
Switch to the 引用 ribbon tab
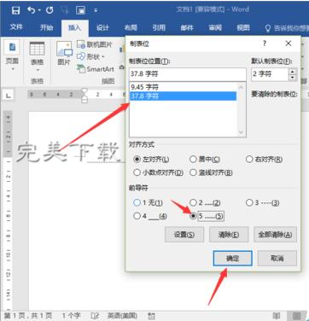(159, 27)
